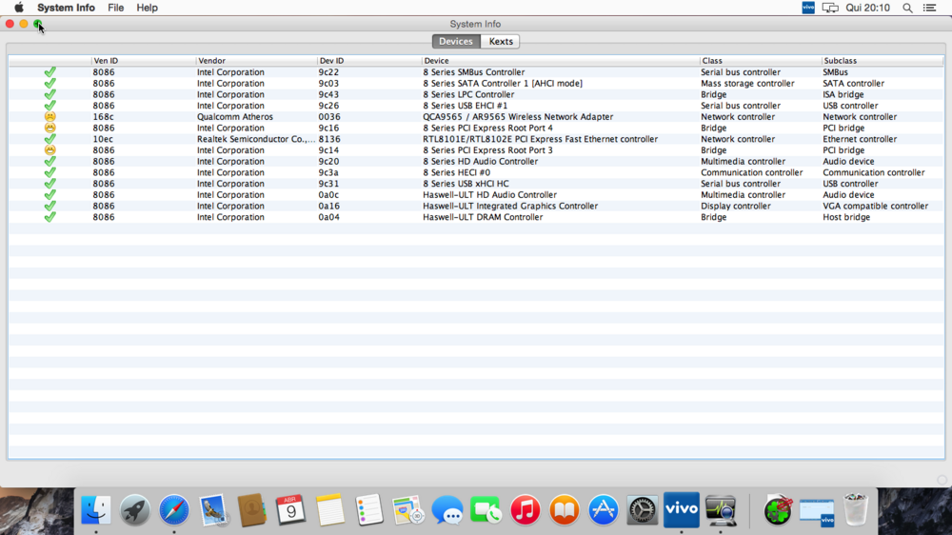Open the App Store dock icon
This screenshot has width=952, height=535.
point(603,510)
